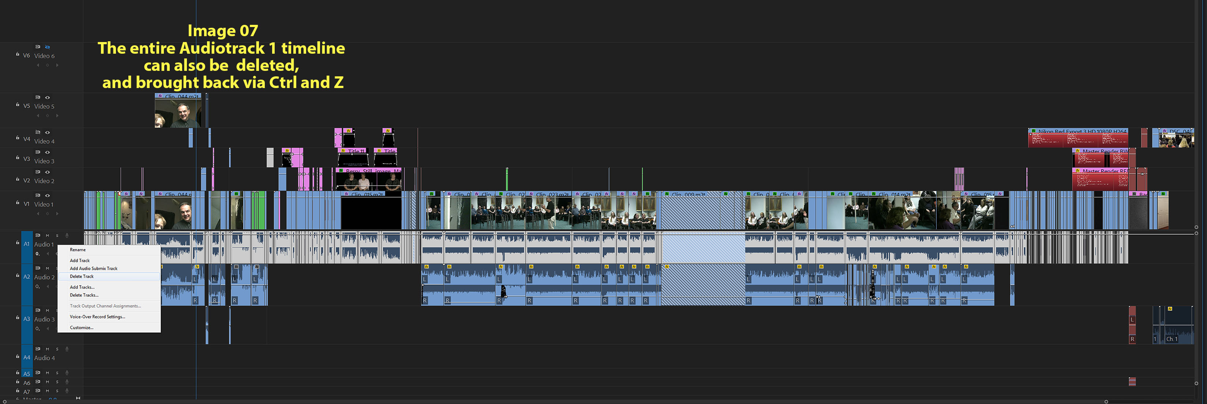Lock the V1 track using its padlock
1207x404 pixels.
18,202
